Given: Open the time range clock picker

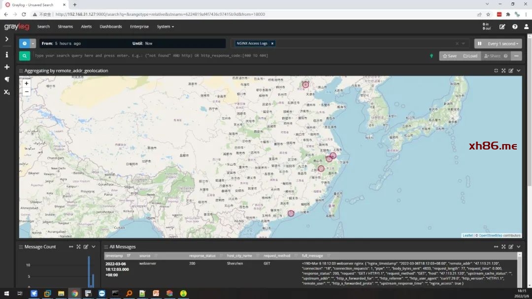Looking at the screenshot, I should (x=24, y=43).
